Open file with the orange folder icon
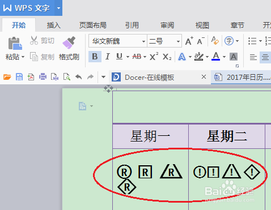The width and height of the screenshot is (271, 210). [x=7, y=77]
